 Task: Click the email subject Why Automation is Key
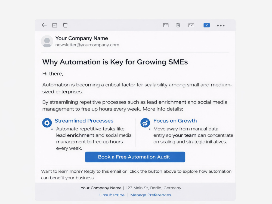tap(115, 62)
